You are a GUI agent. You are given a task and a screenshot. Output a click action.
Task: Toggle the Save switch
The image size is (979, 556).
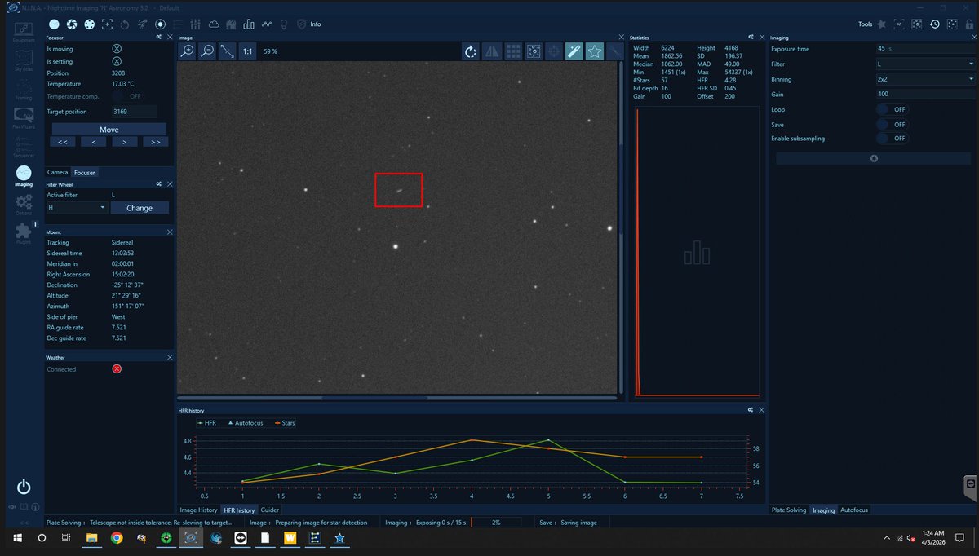(892, 124)
